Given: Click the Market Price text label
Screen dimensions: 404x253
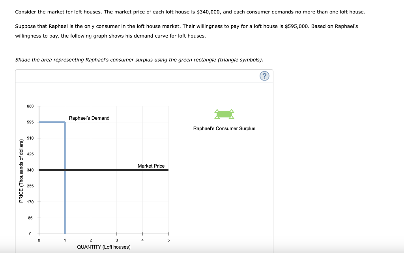Looking at the screenshot, I should [x=151, y=166].
